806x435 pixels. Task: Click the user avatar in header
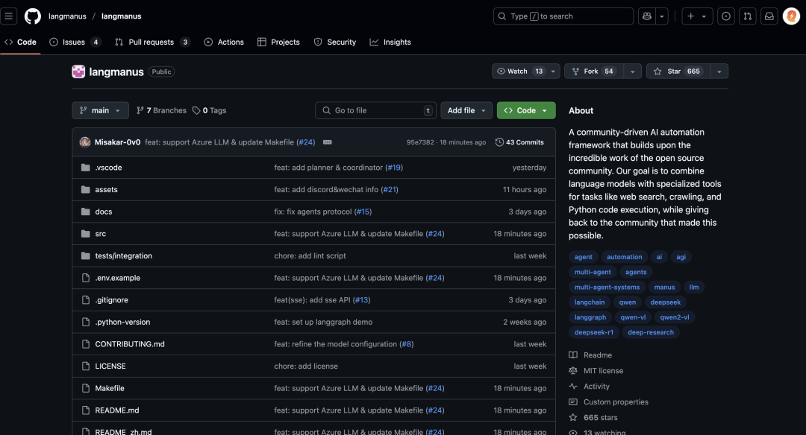[791, 16]
